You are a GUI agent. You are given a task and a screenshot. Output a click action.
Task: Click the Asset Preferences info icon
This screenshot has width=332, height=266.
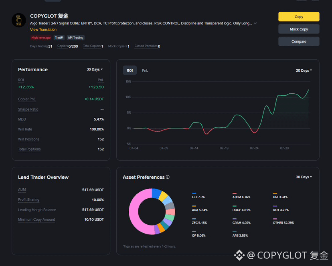pos(168,177)
